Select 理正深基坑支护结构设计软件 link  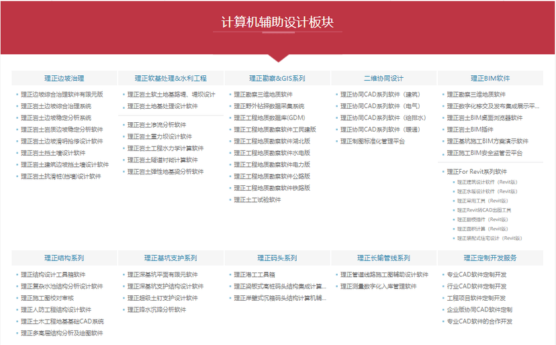166,286
